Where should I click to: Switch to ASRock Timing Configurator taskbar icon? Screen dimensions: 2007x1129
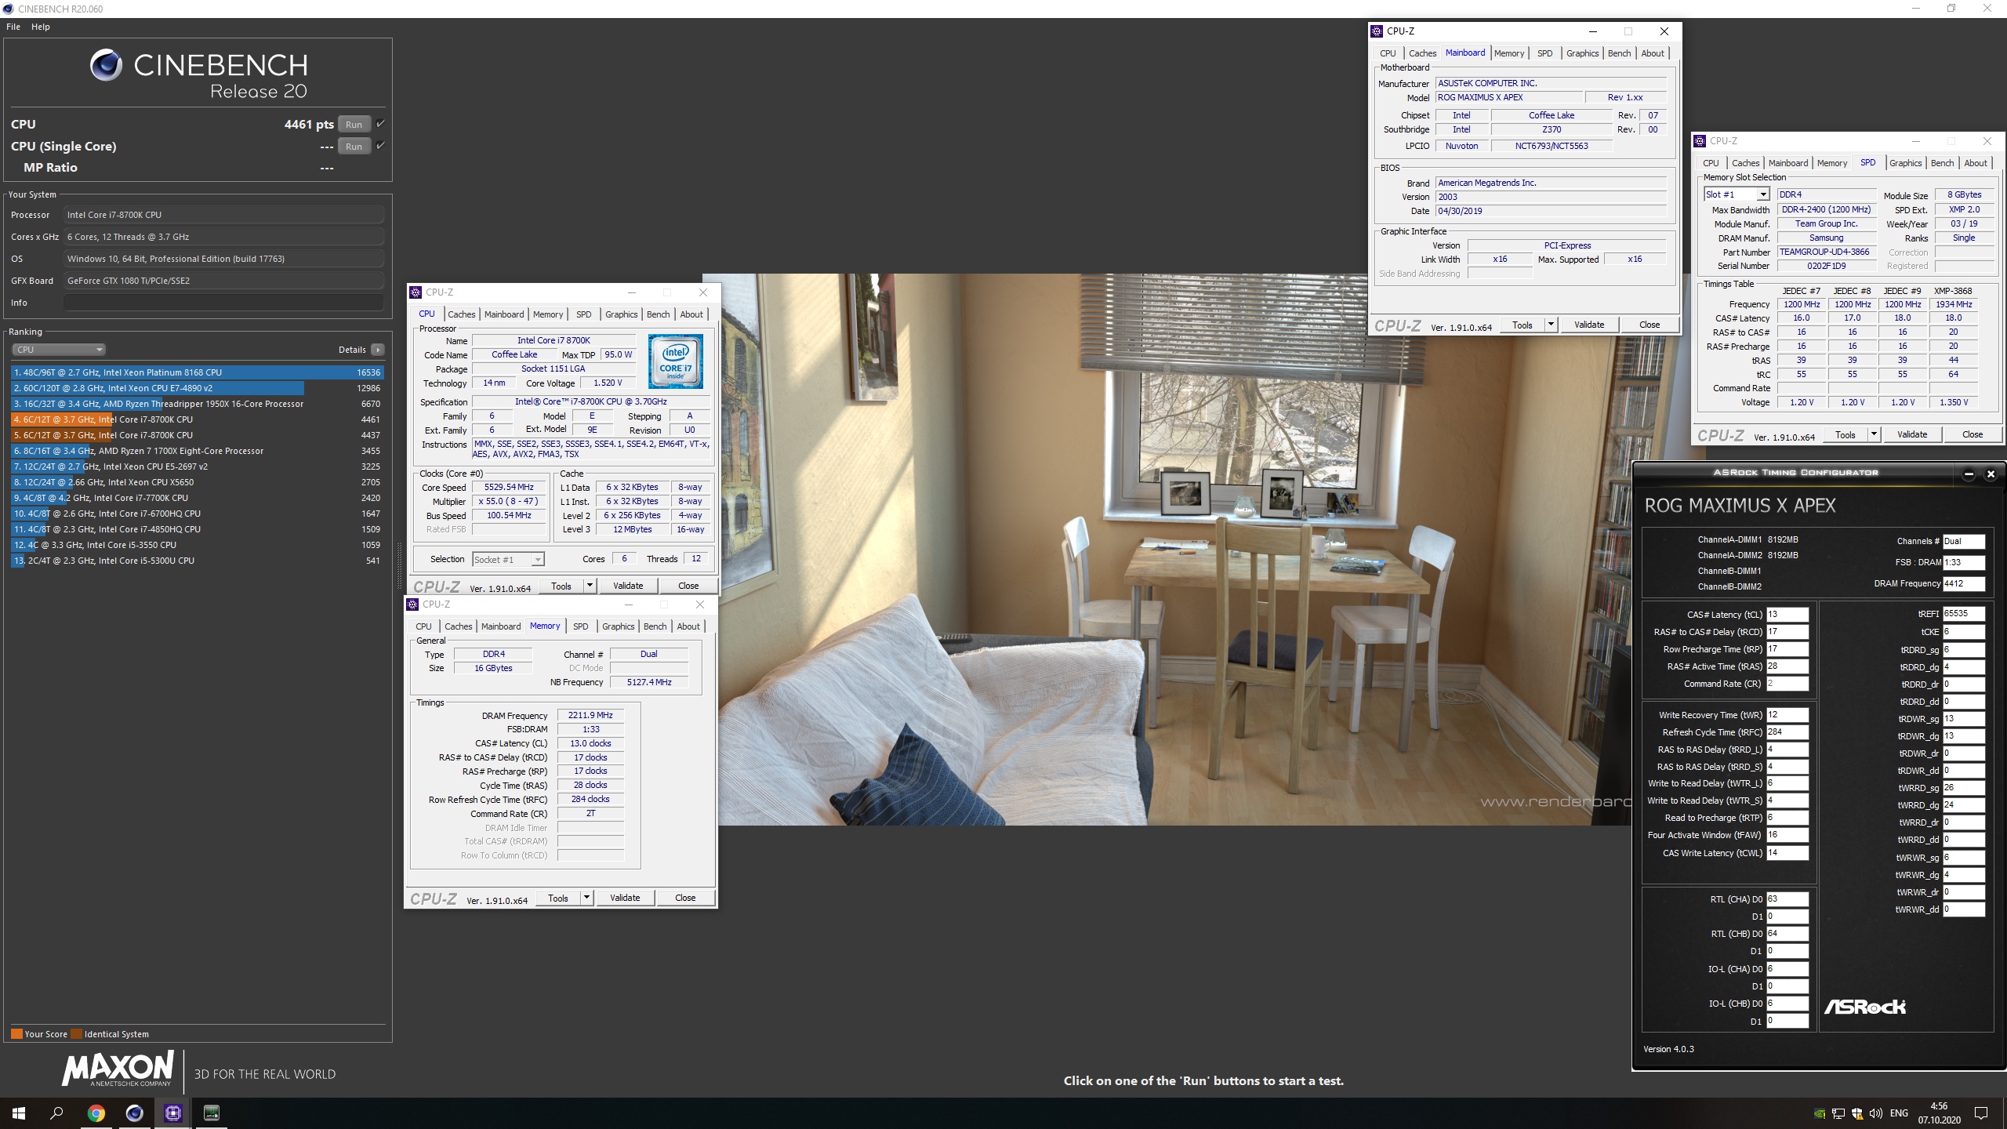(x=212, y=1113)
